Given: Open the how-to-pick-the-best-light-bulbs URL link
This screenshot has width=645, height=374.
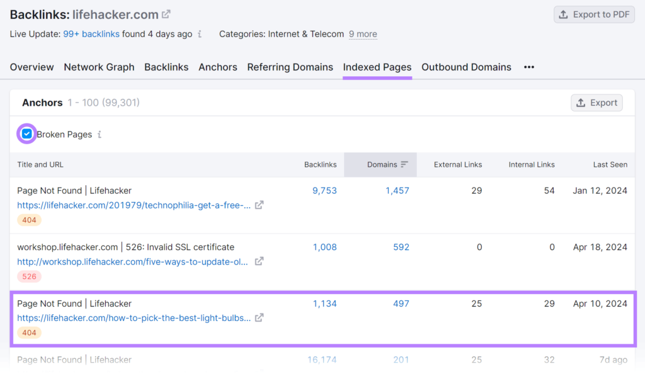Looking at the screenshot, I should [x=134, y=318].
